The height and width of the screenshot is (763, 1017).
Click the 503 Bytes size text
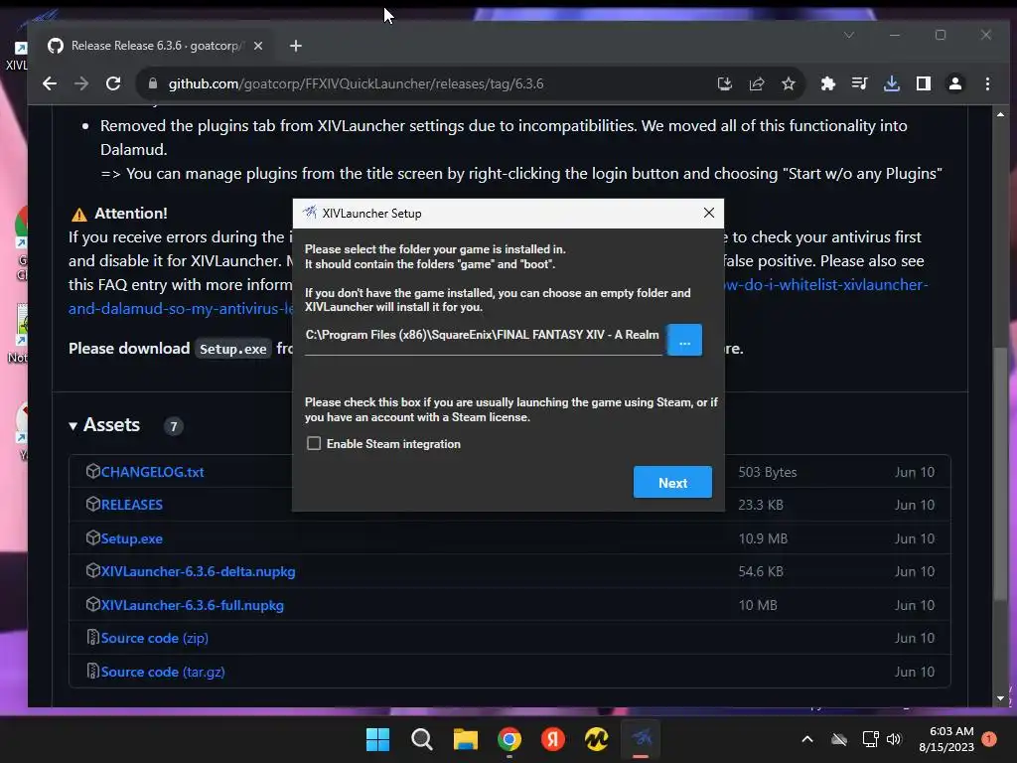point(768,472)
